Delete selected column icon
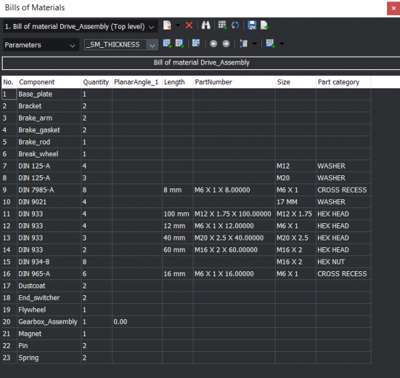Image resolution: width=400 pixels, height=378 pixels. click(x=196, y=44)
